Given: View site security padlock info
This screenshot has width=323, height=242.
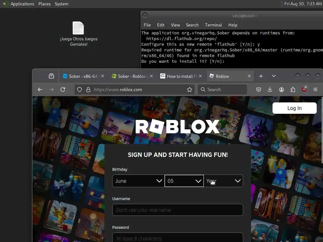Looking at the screenshot, I should pyautogui.click(x=88, y=89).
